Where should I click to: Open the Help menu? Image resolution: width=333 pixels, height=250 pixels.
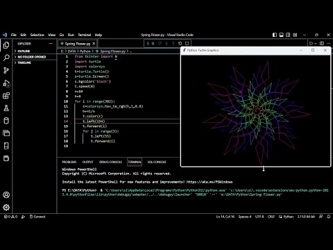point(99,35)
